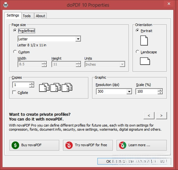Decrease copies with the down arrow
The height and width of the screenshot is (170, 178).
(32, 86)
